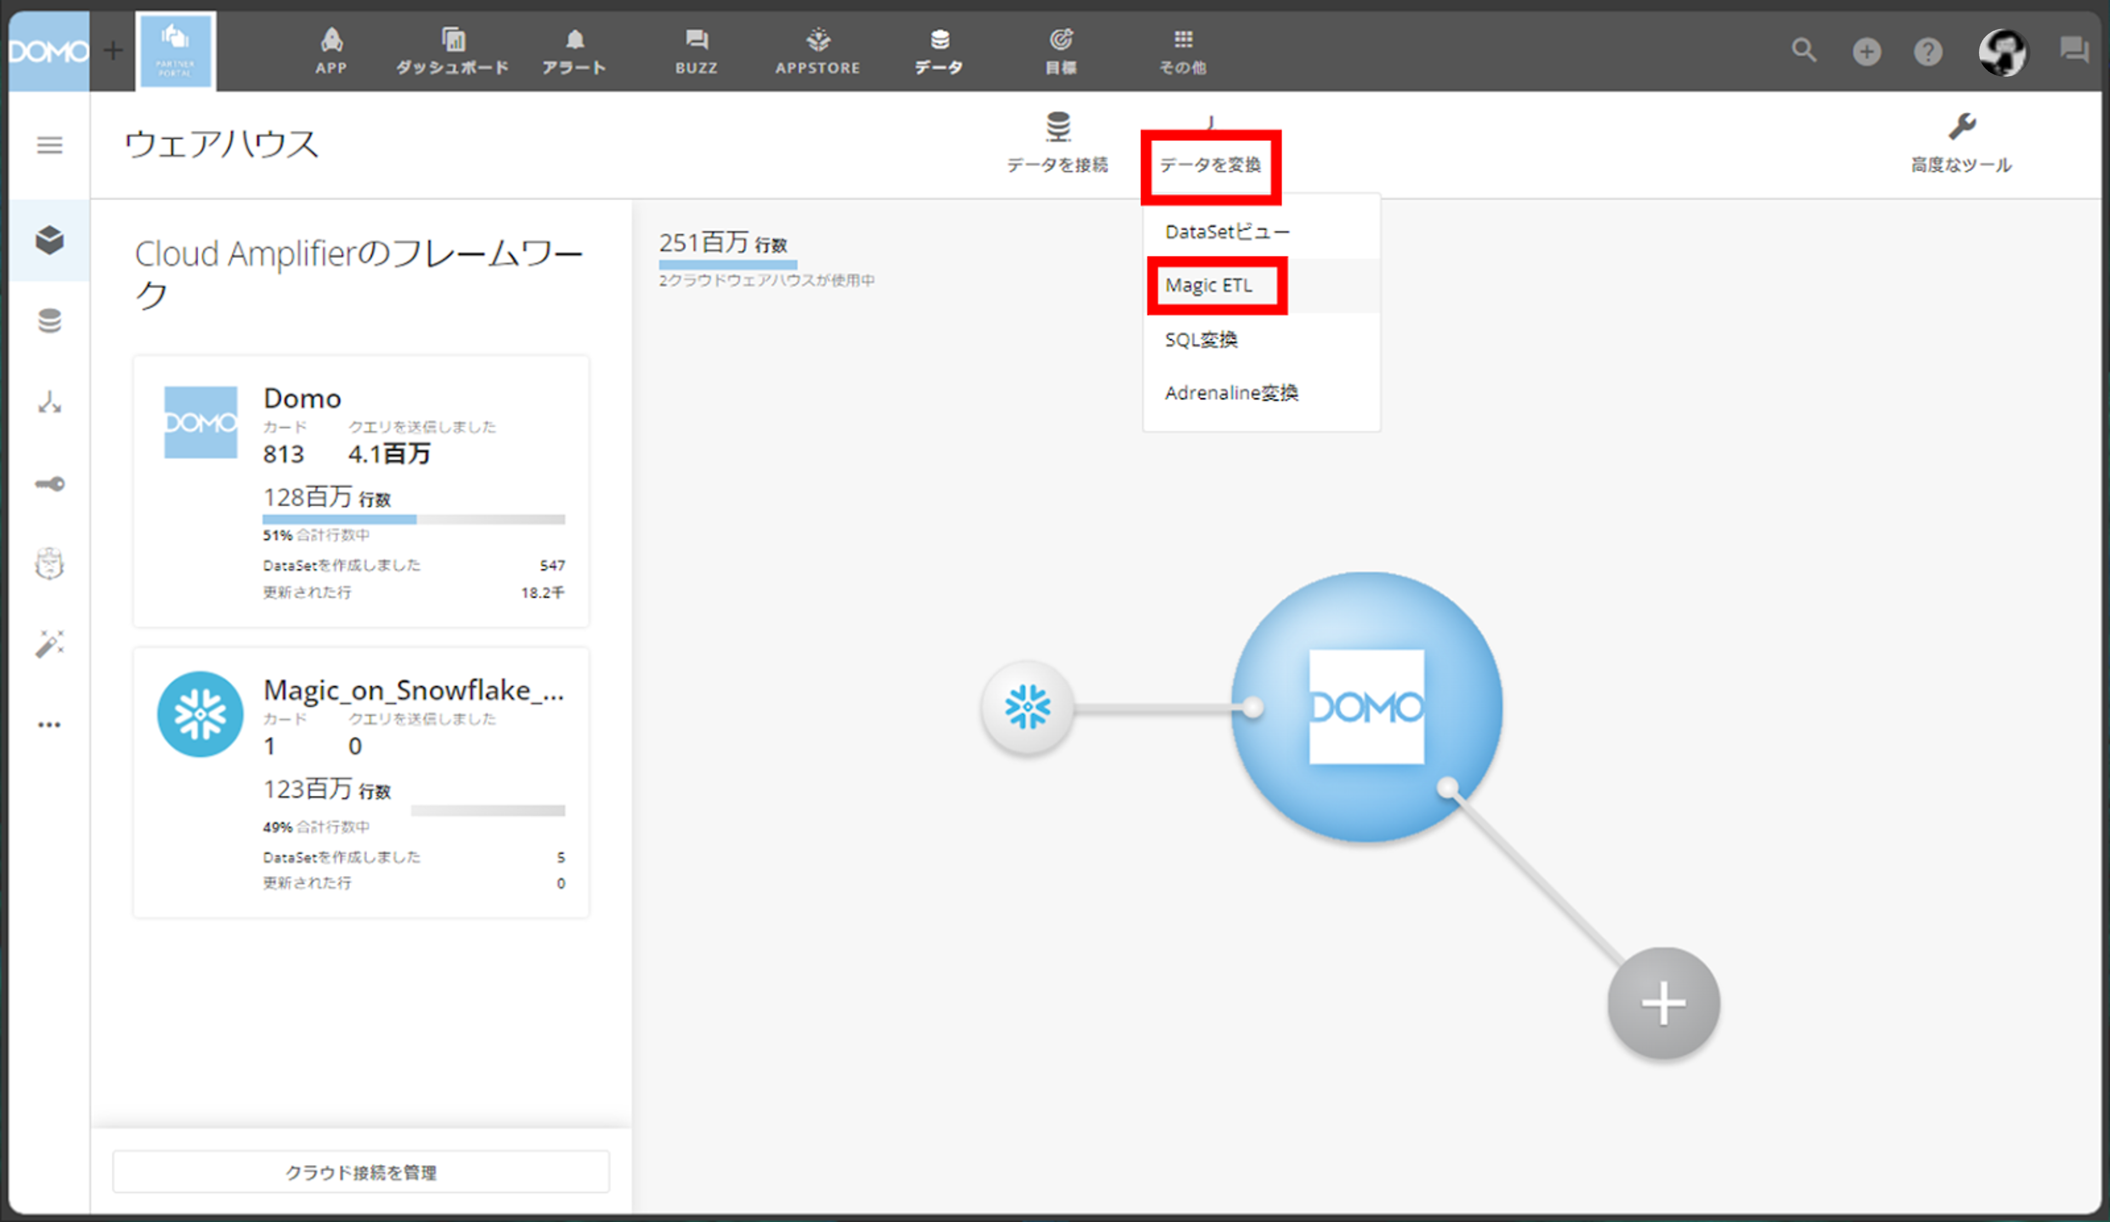2110x1222 pixels.
Task: Open the dataflows branch sidebar icon
Action: 49,403
